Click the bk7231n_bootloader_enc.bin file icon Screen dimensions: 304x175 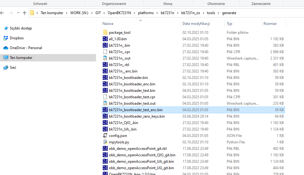click(x=105, y=84)
